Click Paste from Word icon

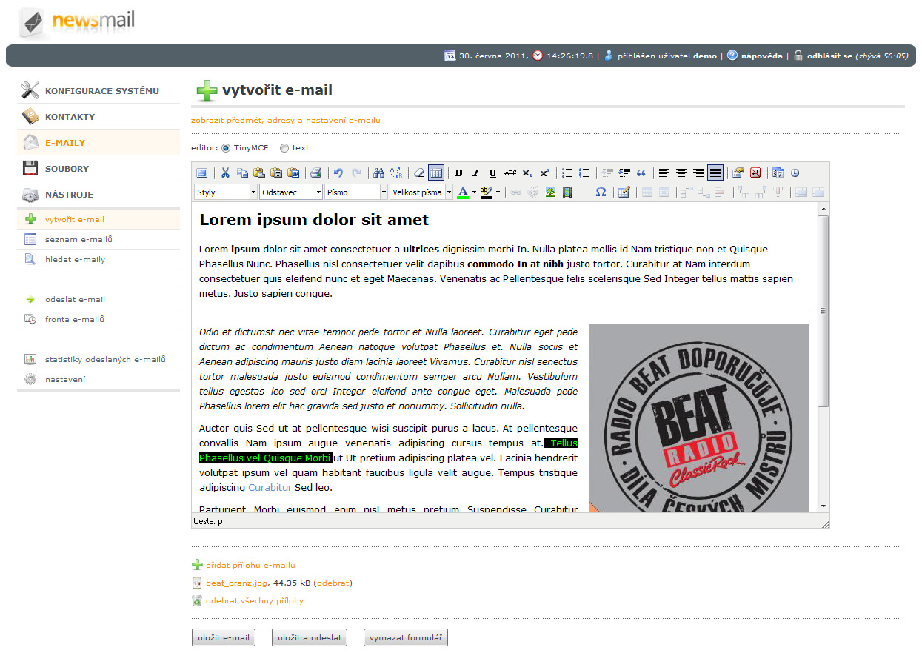[293, 173]
